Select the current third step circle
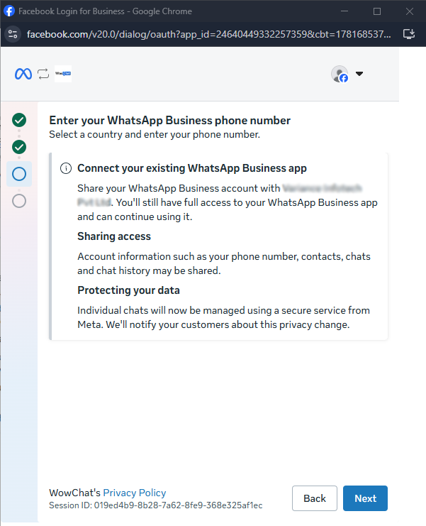 pos(19,174)
